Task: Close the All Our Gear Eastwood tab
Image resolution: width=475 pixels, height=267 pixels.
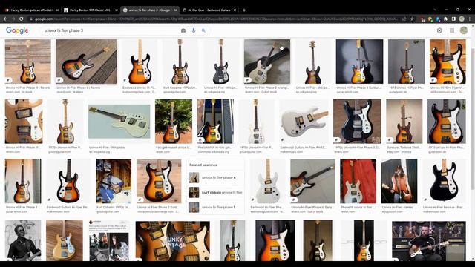Action: pos(235,10)
